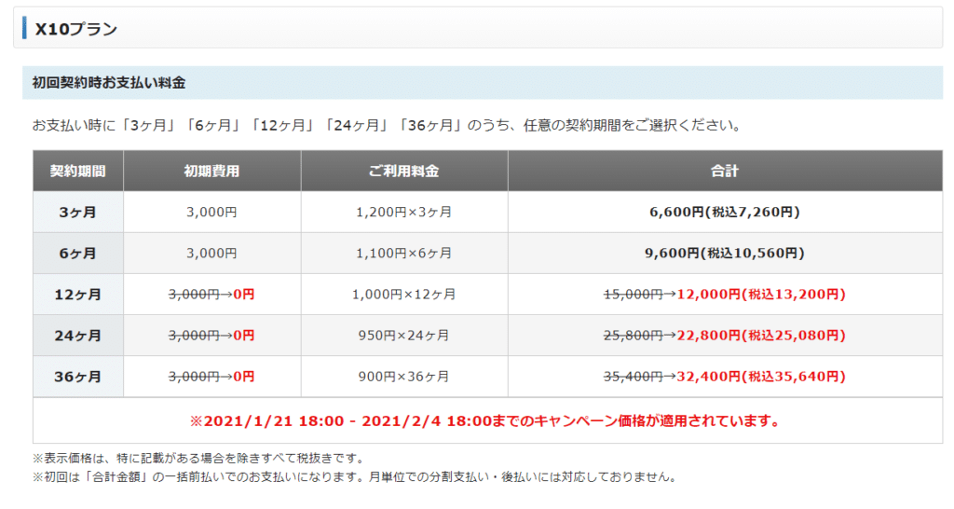954x509 pixels.
Task: Click the 1,200円×3ヶ月 usage fee cell
Action: point(404,213)
